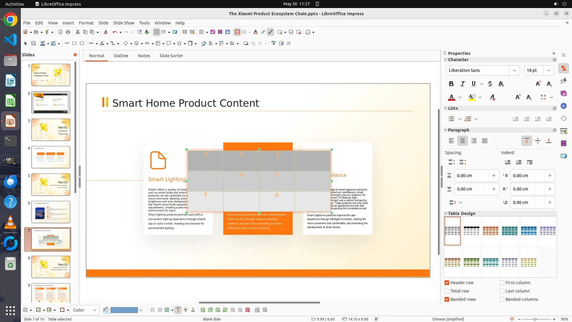
Task: Select the Rectangle drawing tool
Action: pos(74,44)
